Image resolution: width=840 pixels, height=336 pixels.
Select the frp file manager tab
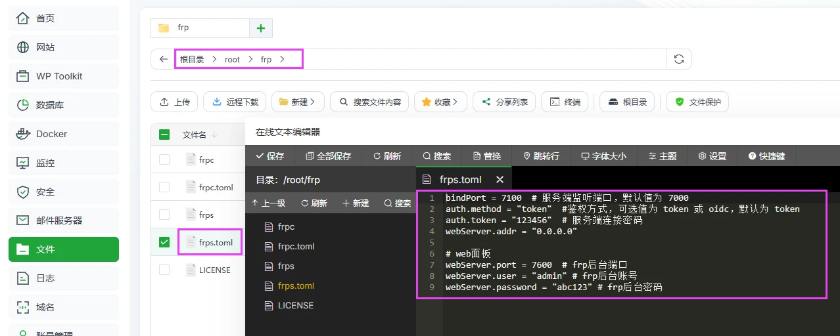[200, 28]
